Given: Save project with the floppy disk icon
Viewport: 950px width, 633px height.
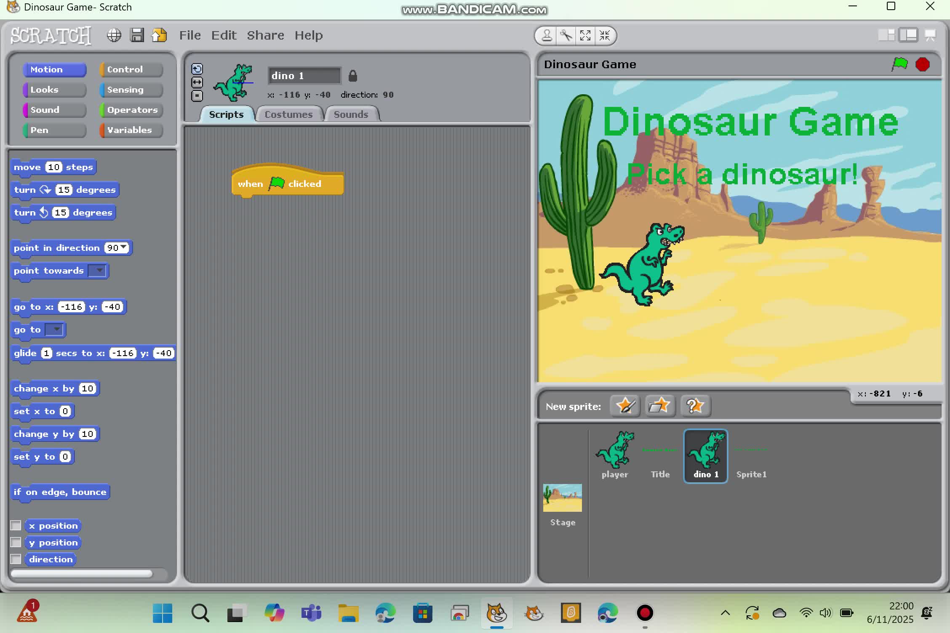Looking at the screenshot, I should click(136, 35).
